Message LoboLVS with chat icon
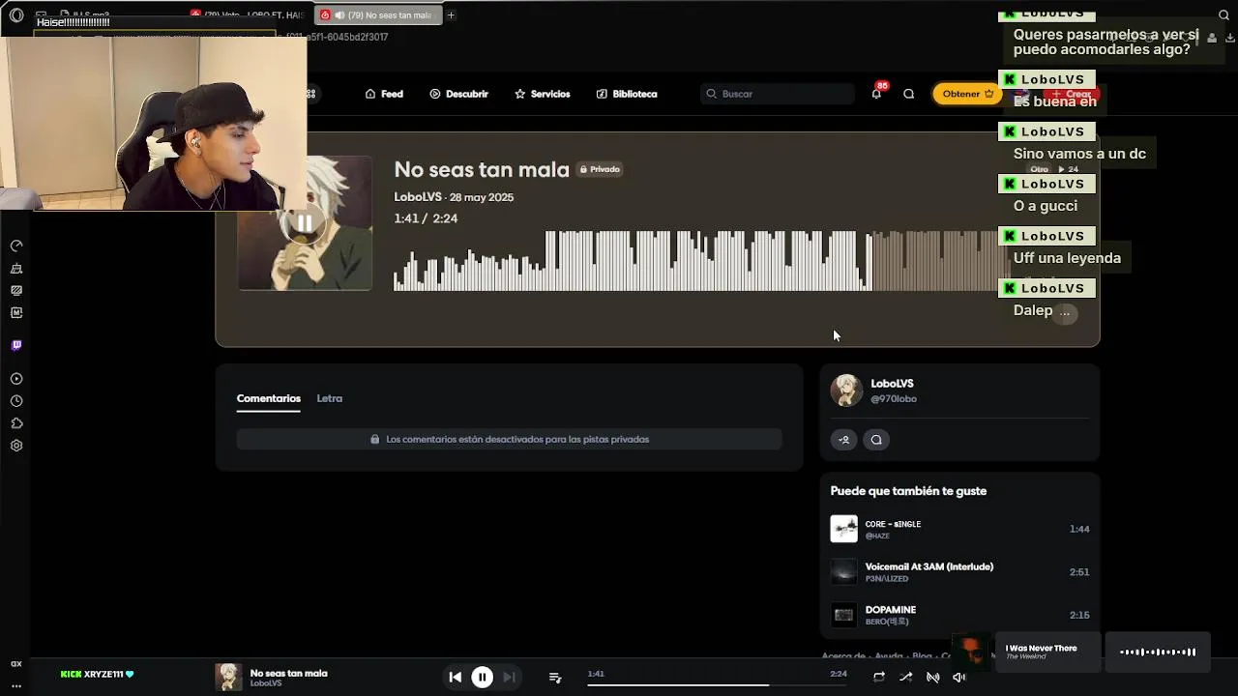Screen dimensions: 1238x696 [876, 440]
